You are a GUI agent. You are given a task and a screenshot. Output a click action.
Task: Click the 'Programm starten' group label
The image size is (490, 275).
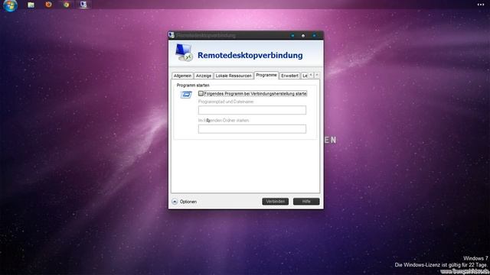click(x=193, y=85)
